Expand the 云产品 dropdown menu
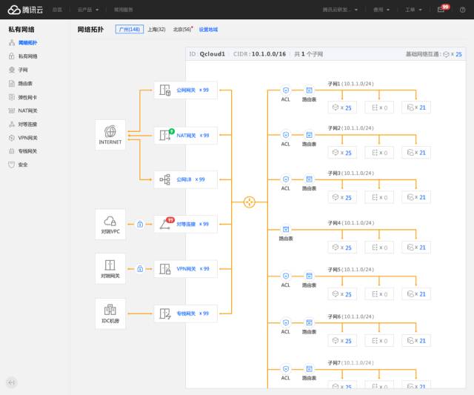 [87, 10]
